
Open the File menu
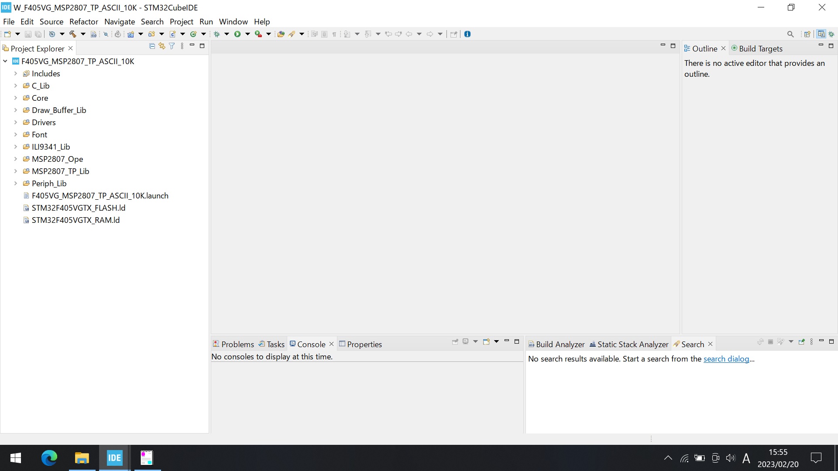click(9, 22)
